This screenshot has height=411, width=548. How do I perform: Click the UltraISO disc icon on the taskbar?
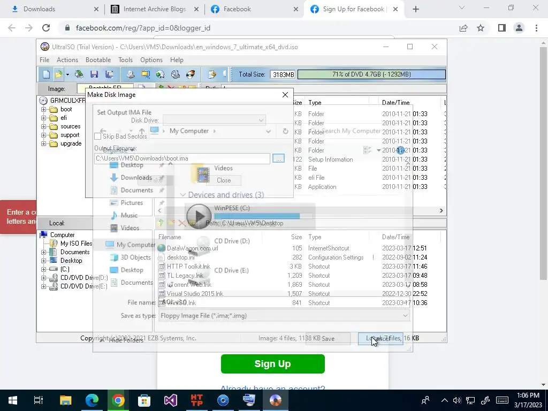coord(276,400)
